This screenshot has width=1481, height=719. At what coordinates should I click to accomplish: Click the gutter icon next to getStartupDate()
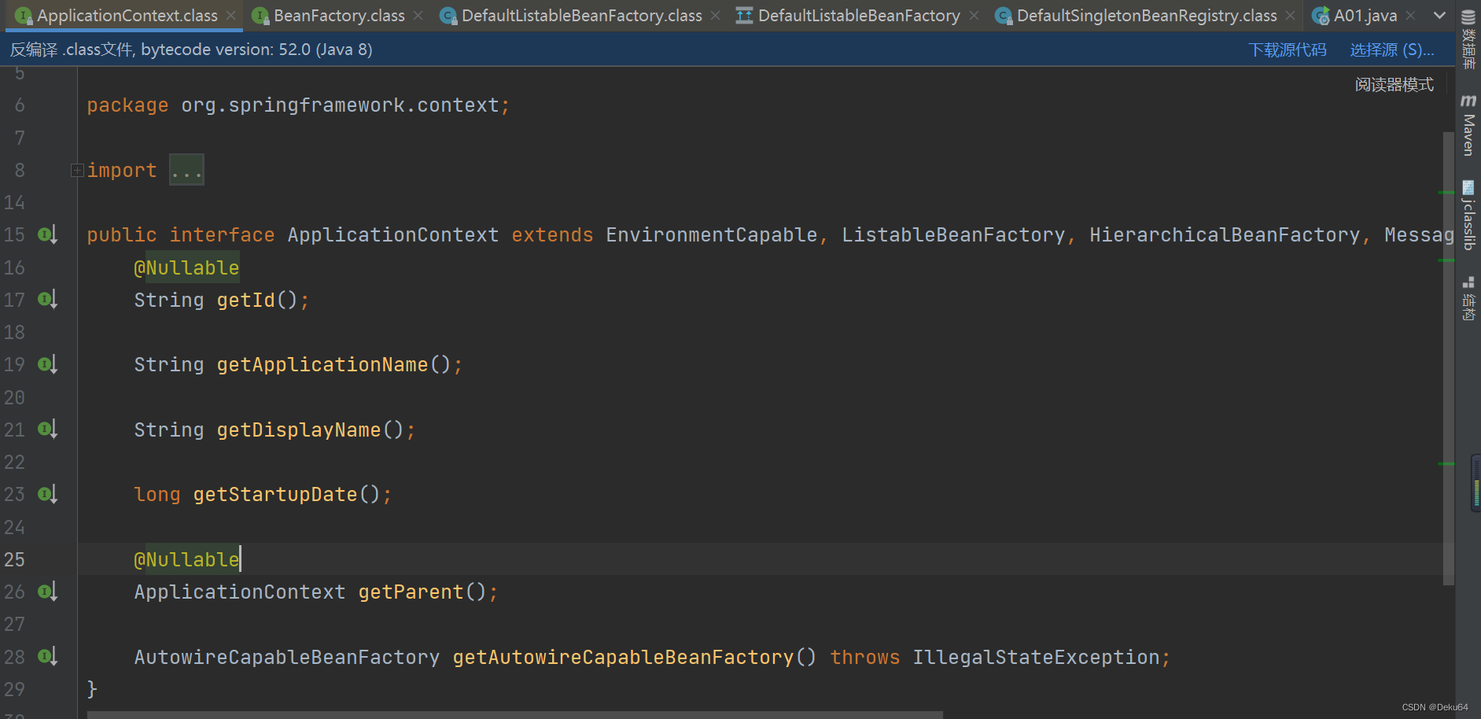pyautogui.click(x=47, y=493)
